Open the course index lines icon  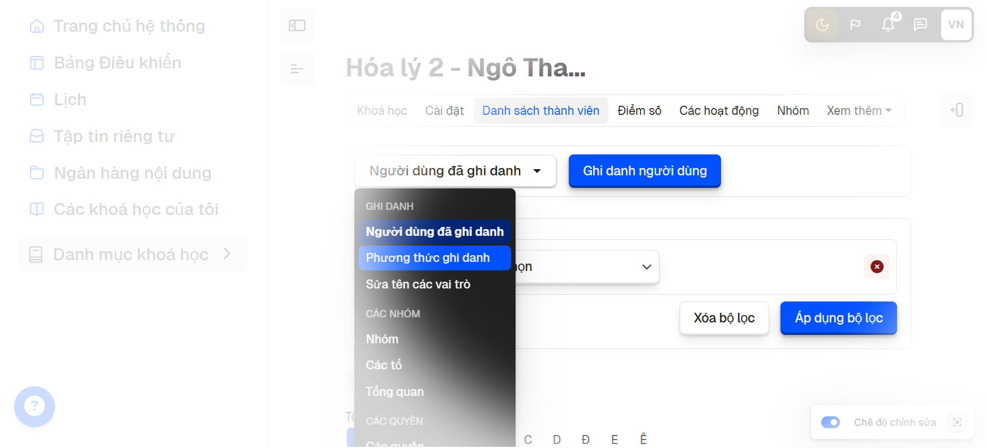297,69
